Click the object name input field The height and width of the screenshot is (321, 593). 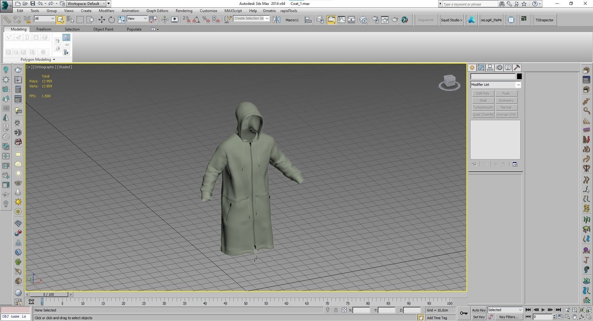[x=493, y=76]
